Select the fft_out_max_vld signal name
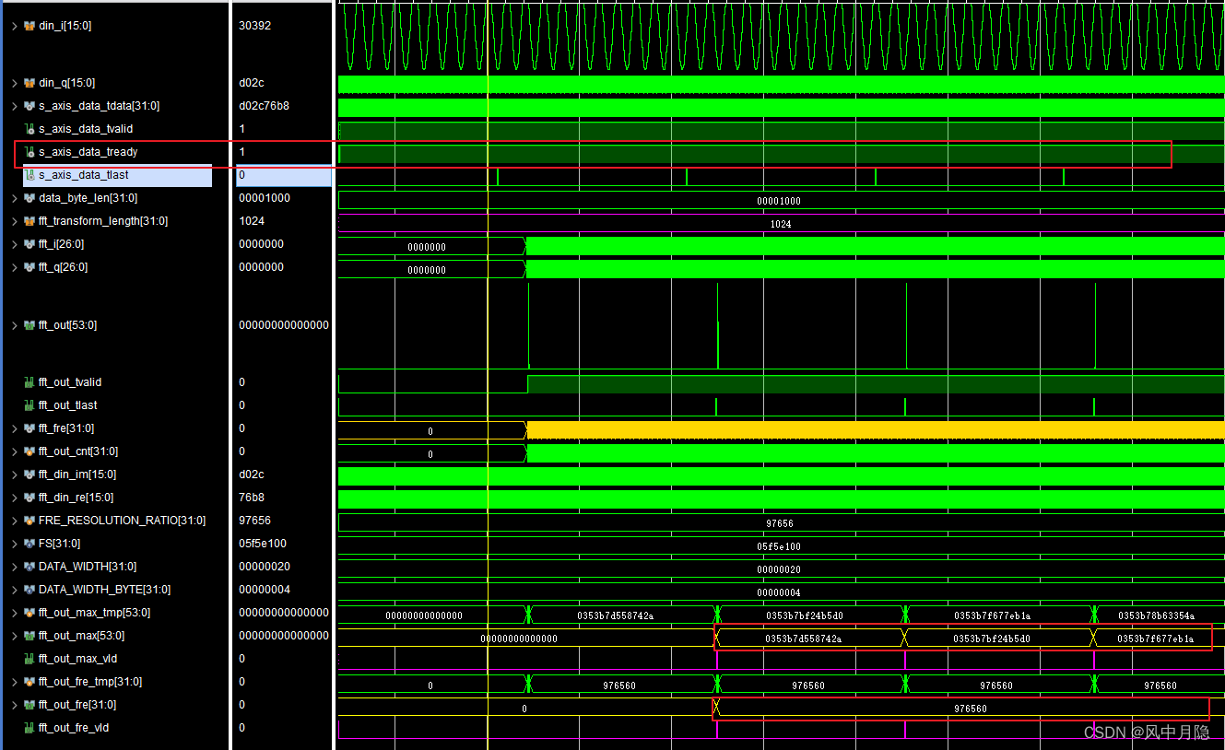The width and height of the screenshot is (1225, 750). 78,659
